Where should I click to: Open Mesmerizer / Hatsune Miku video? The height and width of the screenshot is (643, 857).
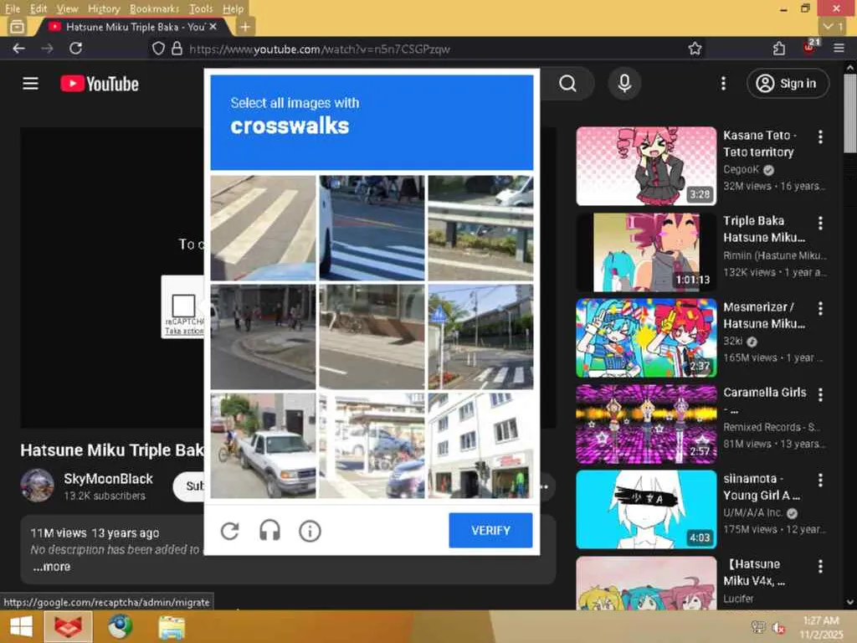coord(646,338)
